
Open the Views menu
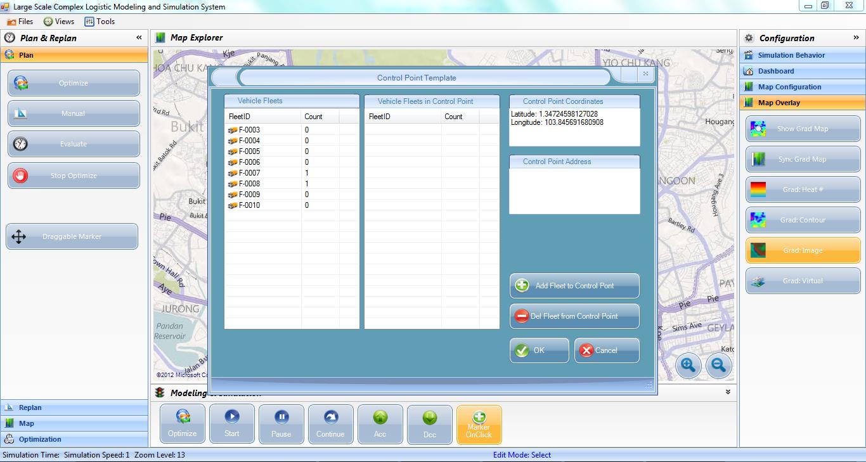(58, 22)
